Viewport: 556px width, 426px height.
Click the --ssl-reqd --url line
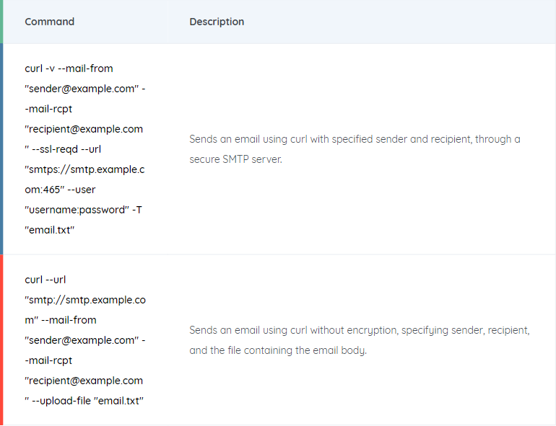[x=63, y=149]
